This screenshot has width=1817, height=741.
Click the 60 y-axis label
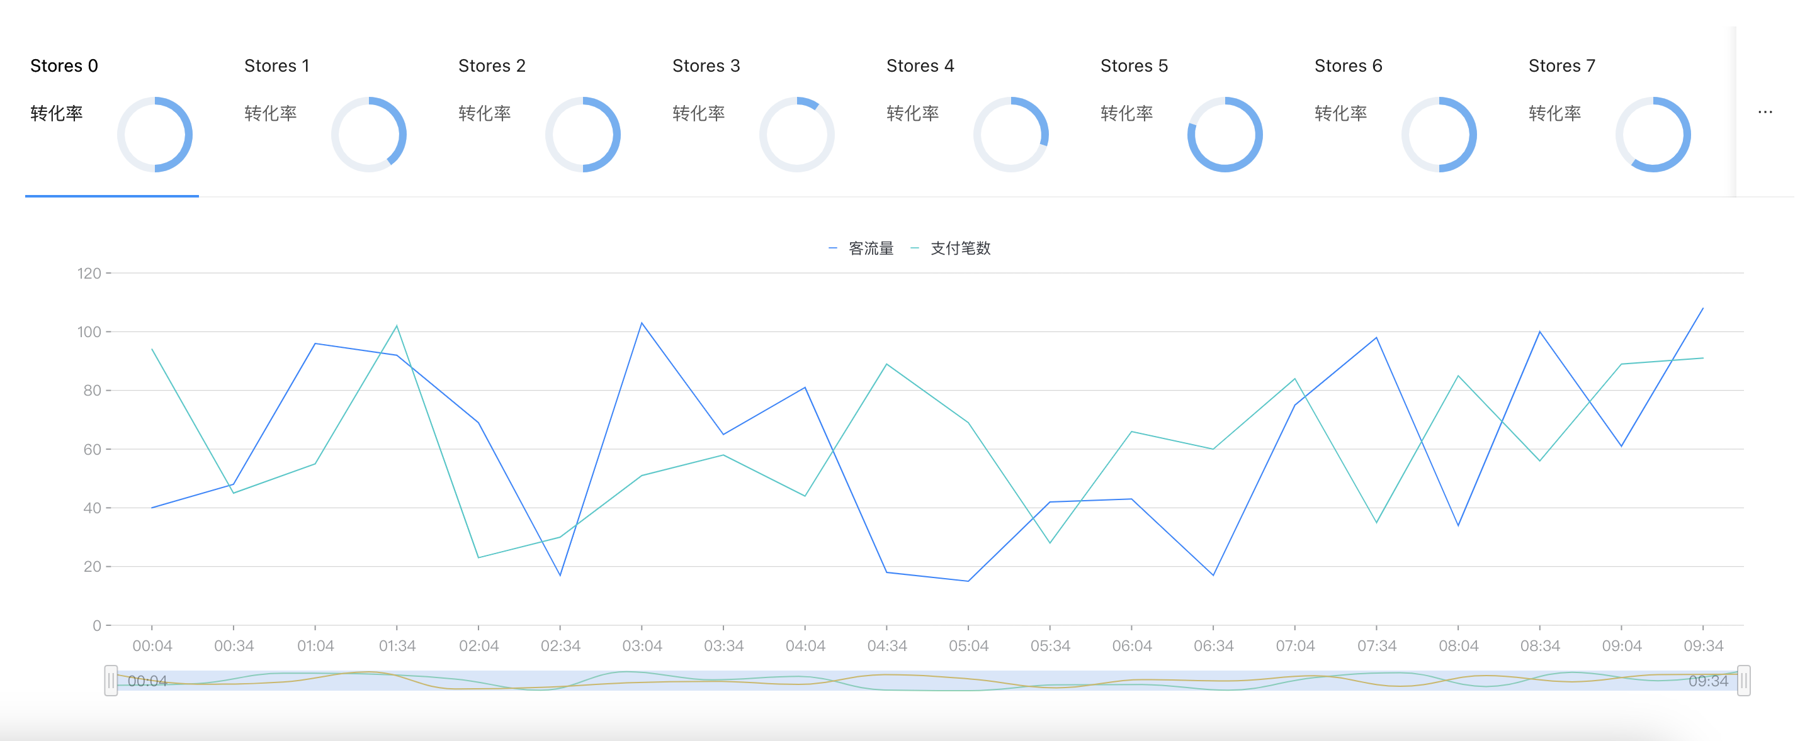pyautogui.click(x=93, y=449)
